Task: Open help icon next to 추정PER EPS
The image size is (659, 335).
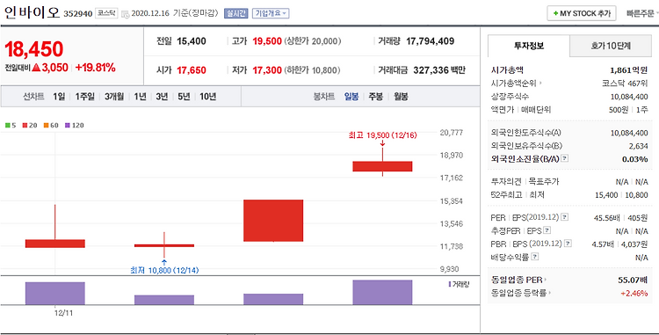Action: click(547, 230)
